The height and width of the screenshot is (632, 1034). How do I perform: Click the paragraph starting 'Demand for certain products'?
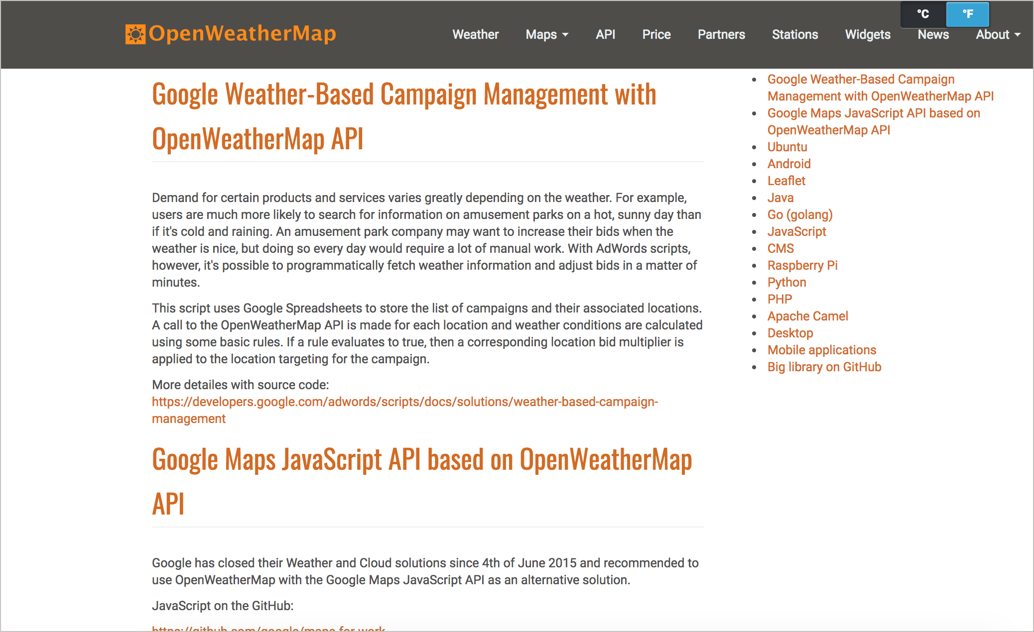tap(427, 240)
